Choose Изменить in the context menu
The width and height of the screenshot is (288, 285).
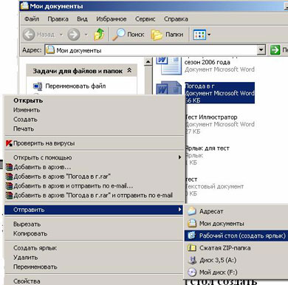point(95,110)
